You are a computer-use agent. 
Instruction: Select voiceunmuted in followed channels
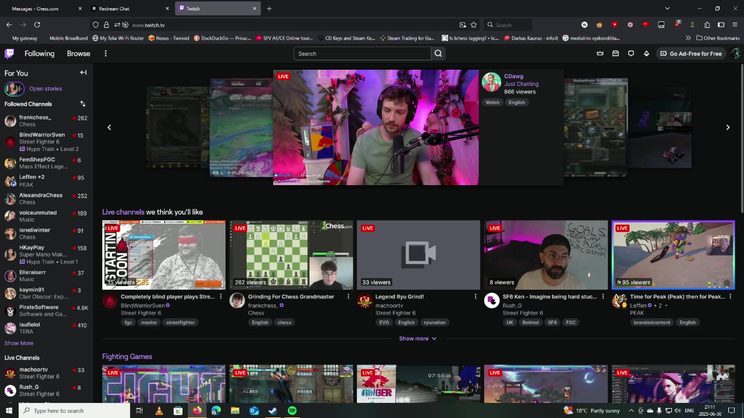[x=46, y=216]
